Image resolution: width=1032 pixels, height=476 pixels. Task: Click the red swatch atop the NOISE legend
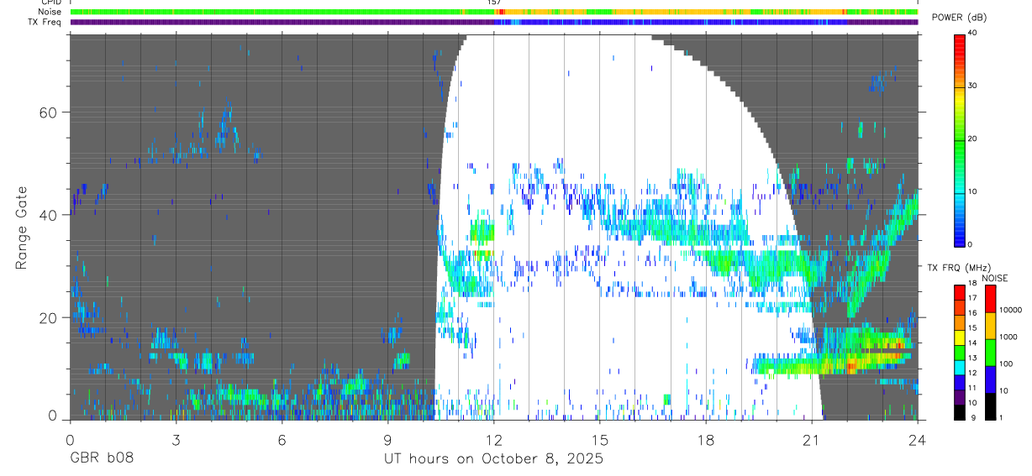(990, 298)
